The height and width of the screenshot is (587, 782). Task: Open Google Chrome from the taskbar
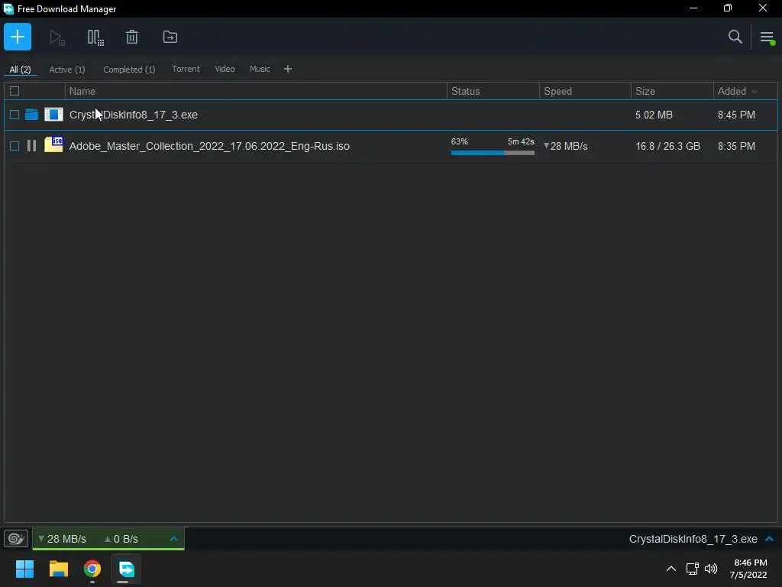(92, 569)
